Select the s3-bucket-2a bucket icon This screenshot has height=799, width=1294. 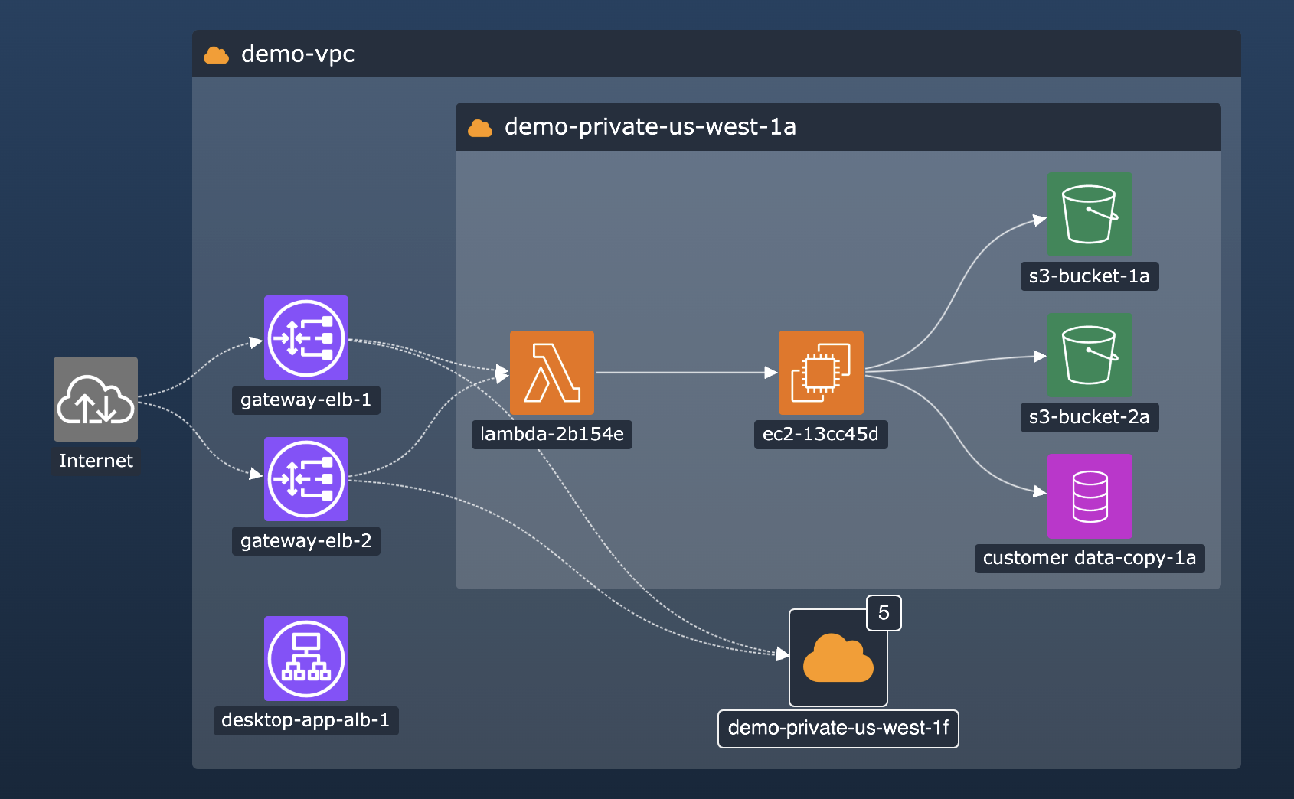[1090, 355]
